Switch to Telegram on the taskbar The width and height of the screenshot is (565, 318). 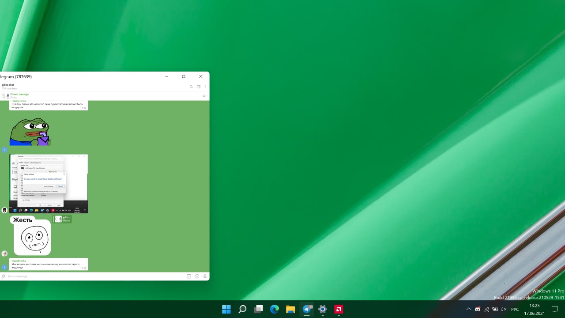[x=307, y=309]
